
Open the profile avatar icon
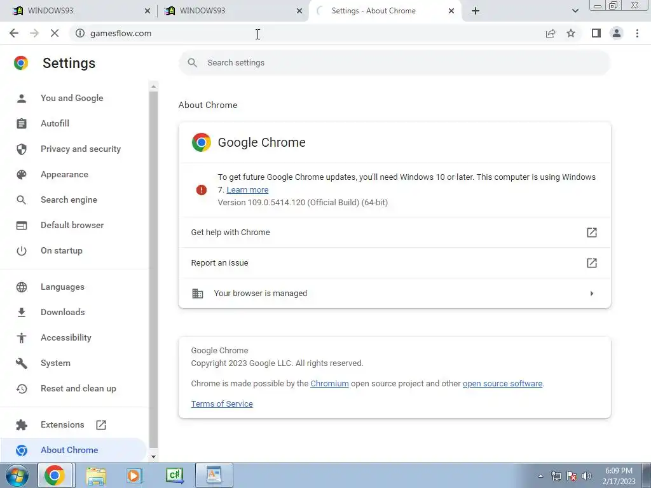pyautogui.click(x=617, y=33)
